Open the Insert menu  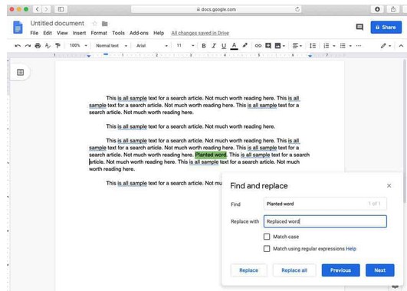coord(79,33)
